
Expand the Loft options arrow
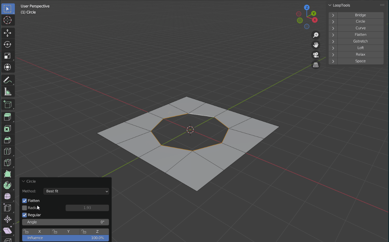(333, 48)
